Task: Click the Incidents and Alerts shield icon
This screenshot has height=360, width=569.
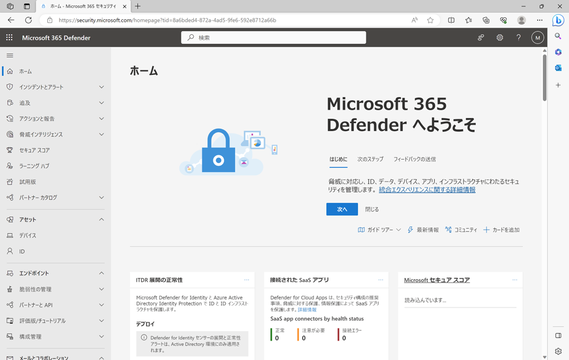Action: (10, 87)
